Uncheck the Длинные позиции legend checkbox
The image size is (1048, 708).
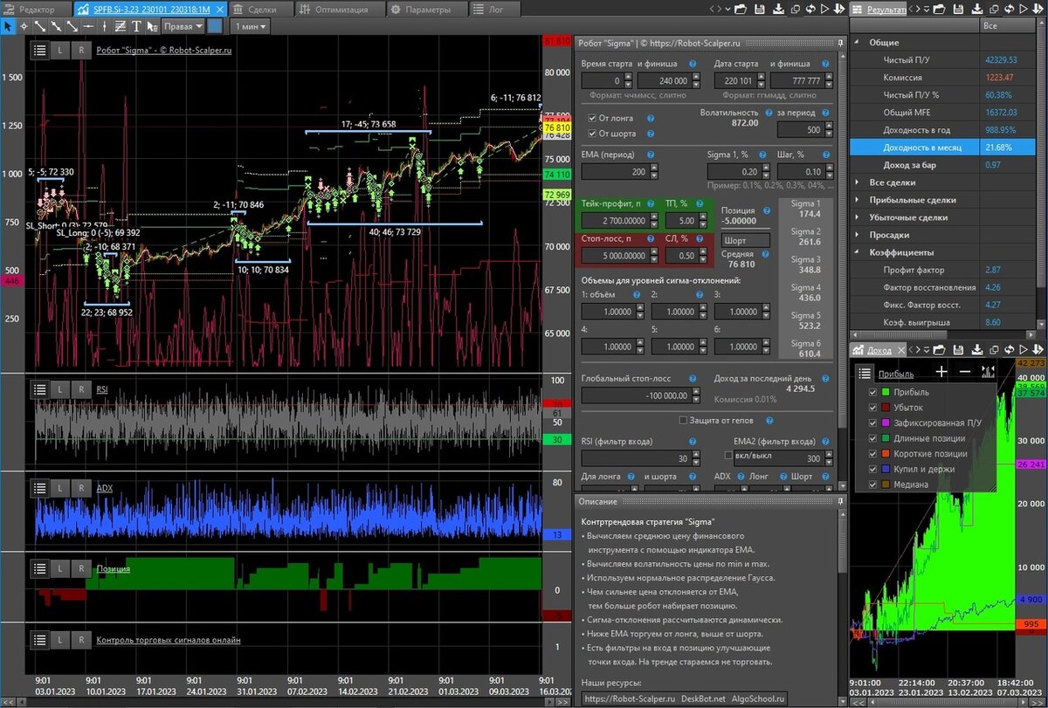872,438
